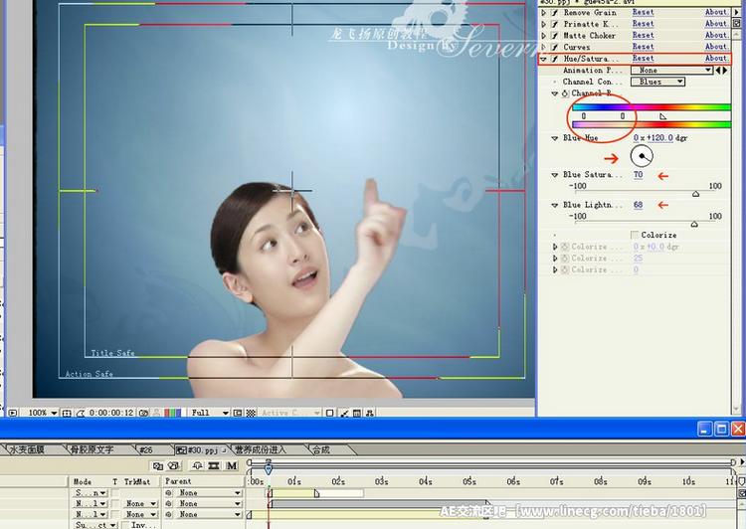Toggle the shy layers icon

197,465
